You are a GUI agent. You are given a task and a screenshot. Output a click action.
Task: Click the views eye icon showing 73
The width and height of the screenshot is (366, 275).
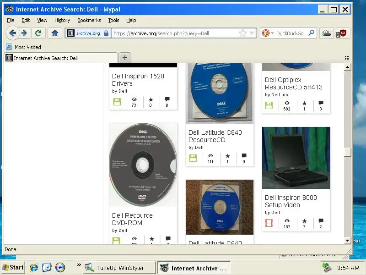click(134, 99)
